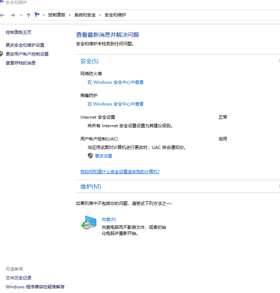Open UAC 更改设置 link
Image resolution: width=280 pixels, height=293 pixels.
104,156
